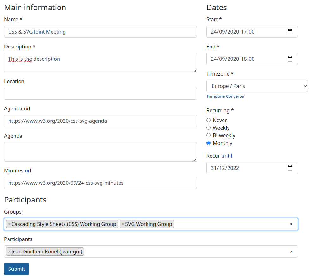Focus the empty Location field

tap(100, 94)
